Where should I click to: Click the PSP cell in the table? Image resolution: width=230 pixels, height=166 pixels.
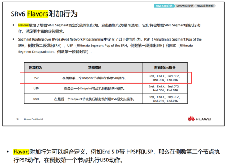pos(36,78)
